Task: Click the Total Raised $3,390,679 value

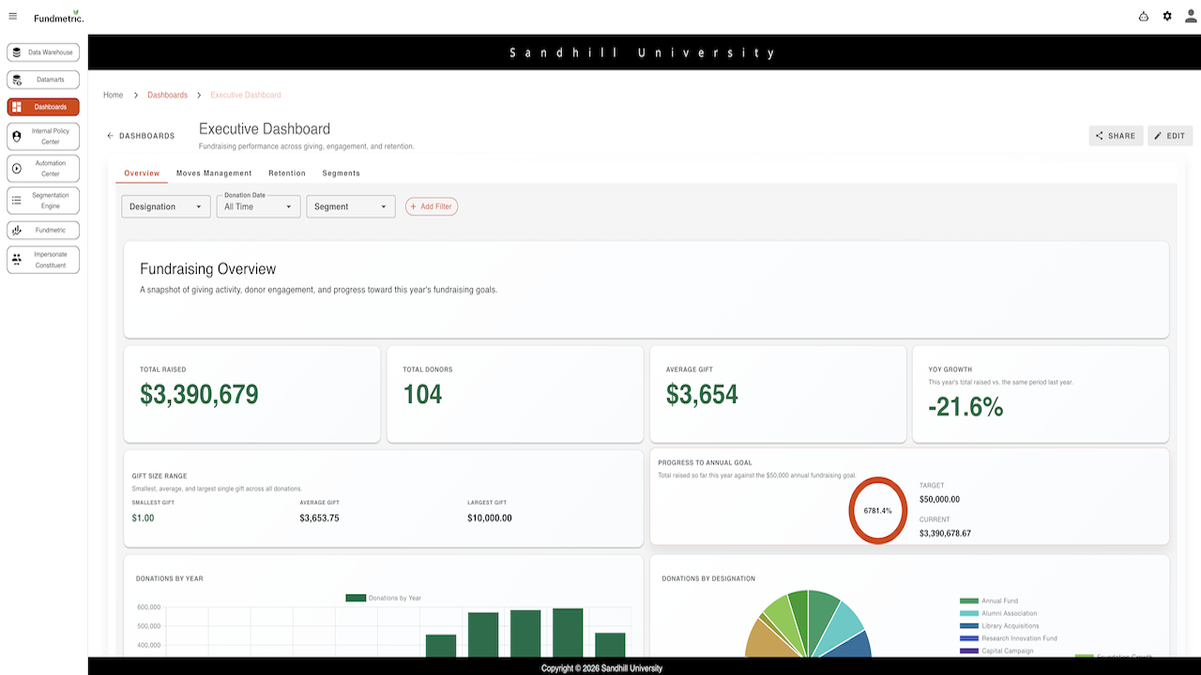Action: [199, 395]
